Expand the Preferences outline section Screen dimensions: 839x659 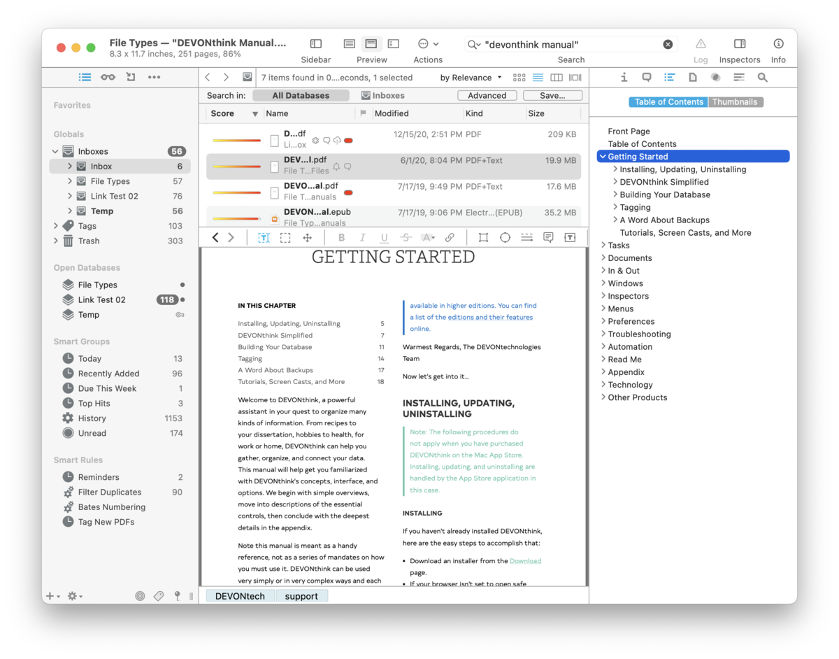(x=603, y=322)
